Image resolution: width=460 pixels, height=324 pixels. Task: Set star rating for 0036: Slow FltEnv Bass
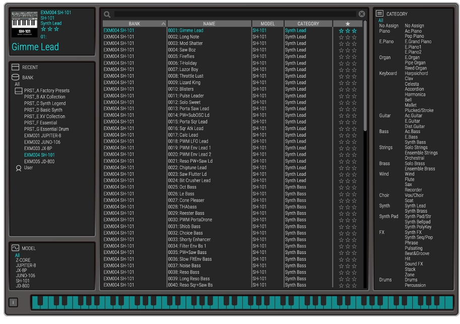point(348,259)
